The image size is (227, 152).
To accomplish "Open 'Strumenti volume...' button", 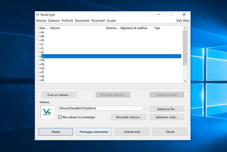I will coord(128,117).
